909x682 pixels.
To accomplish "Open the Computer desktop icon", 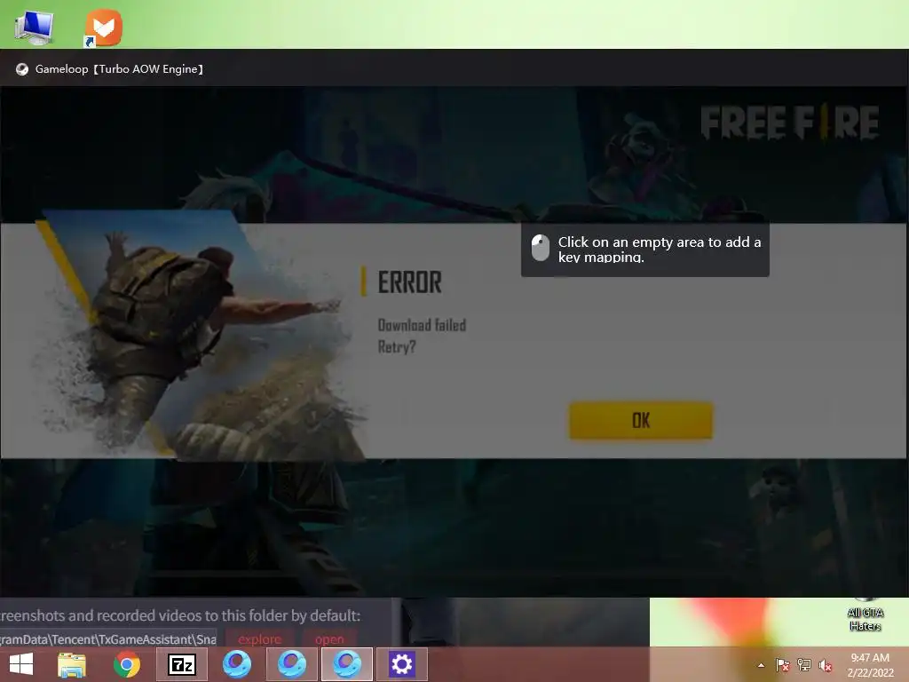I will [x=34, y=27].
